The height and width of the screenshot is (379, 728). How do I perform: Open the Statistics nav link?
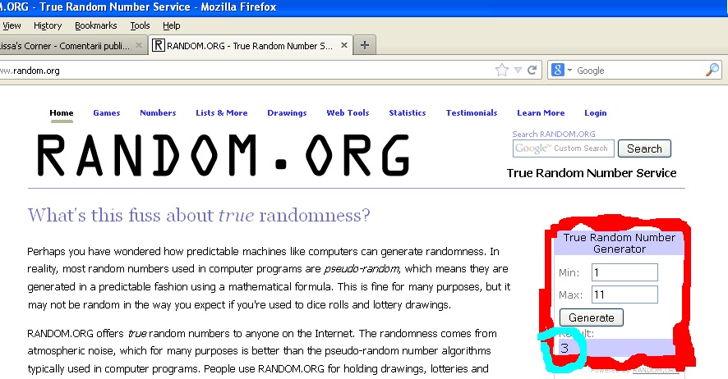408,112
